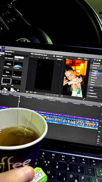This screenshot has height=182, width=102.
Task: Click the Scale X parameter row
Action: 95,80
